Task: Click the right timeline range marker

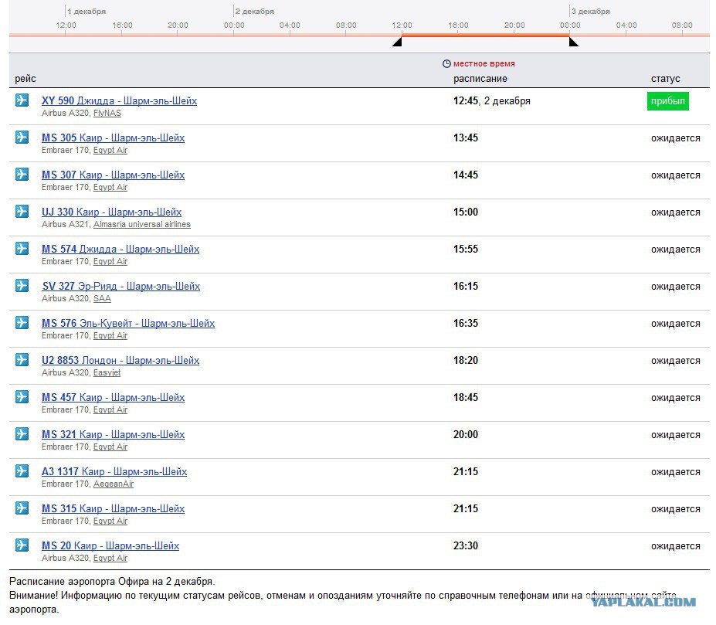Action: [x=573, y=42]
